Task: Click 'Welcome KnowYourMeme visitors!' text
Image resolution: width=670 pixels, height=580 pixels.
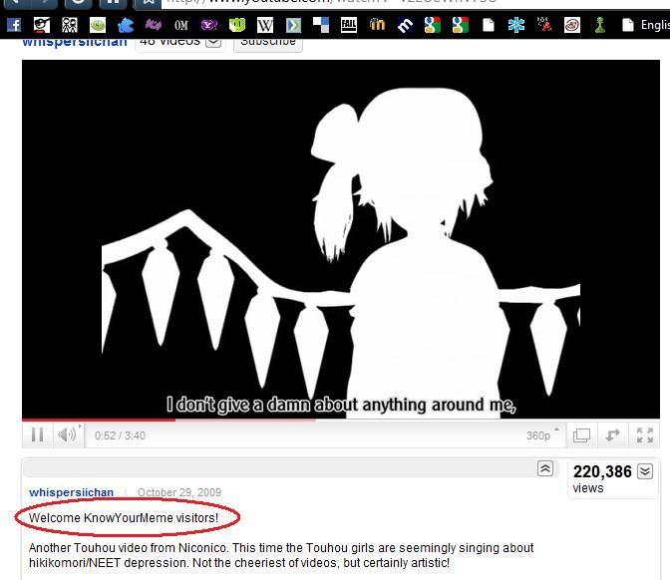Action: point(124,517)
